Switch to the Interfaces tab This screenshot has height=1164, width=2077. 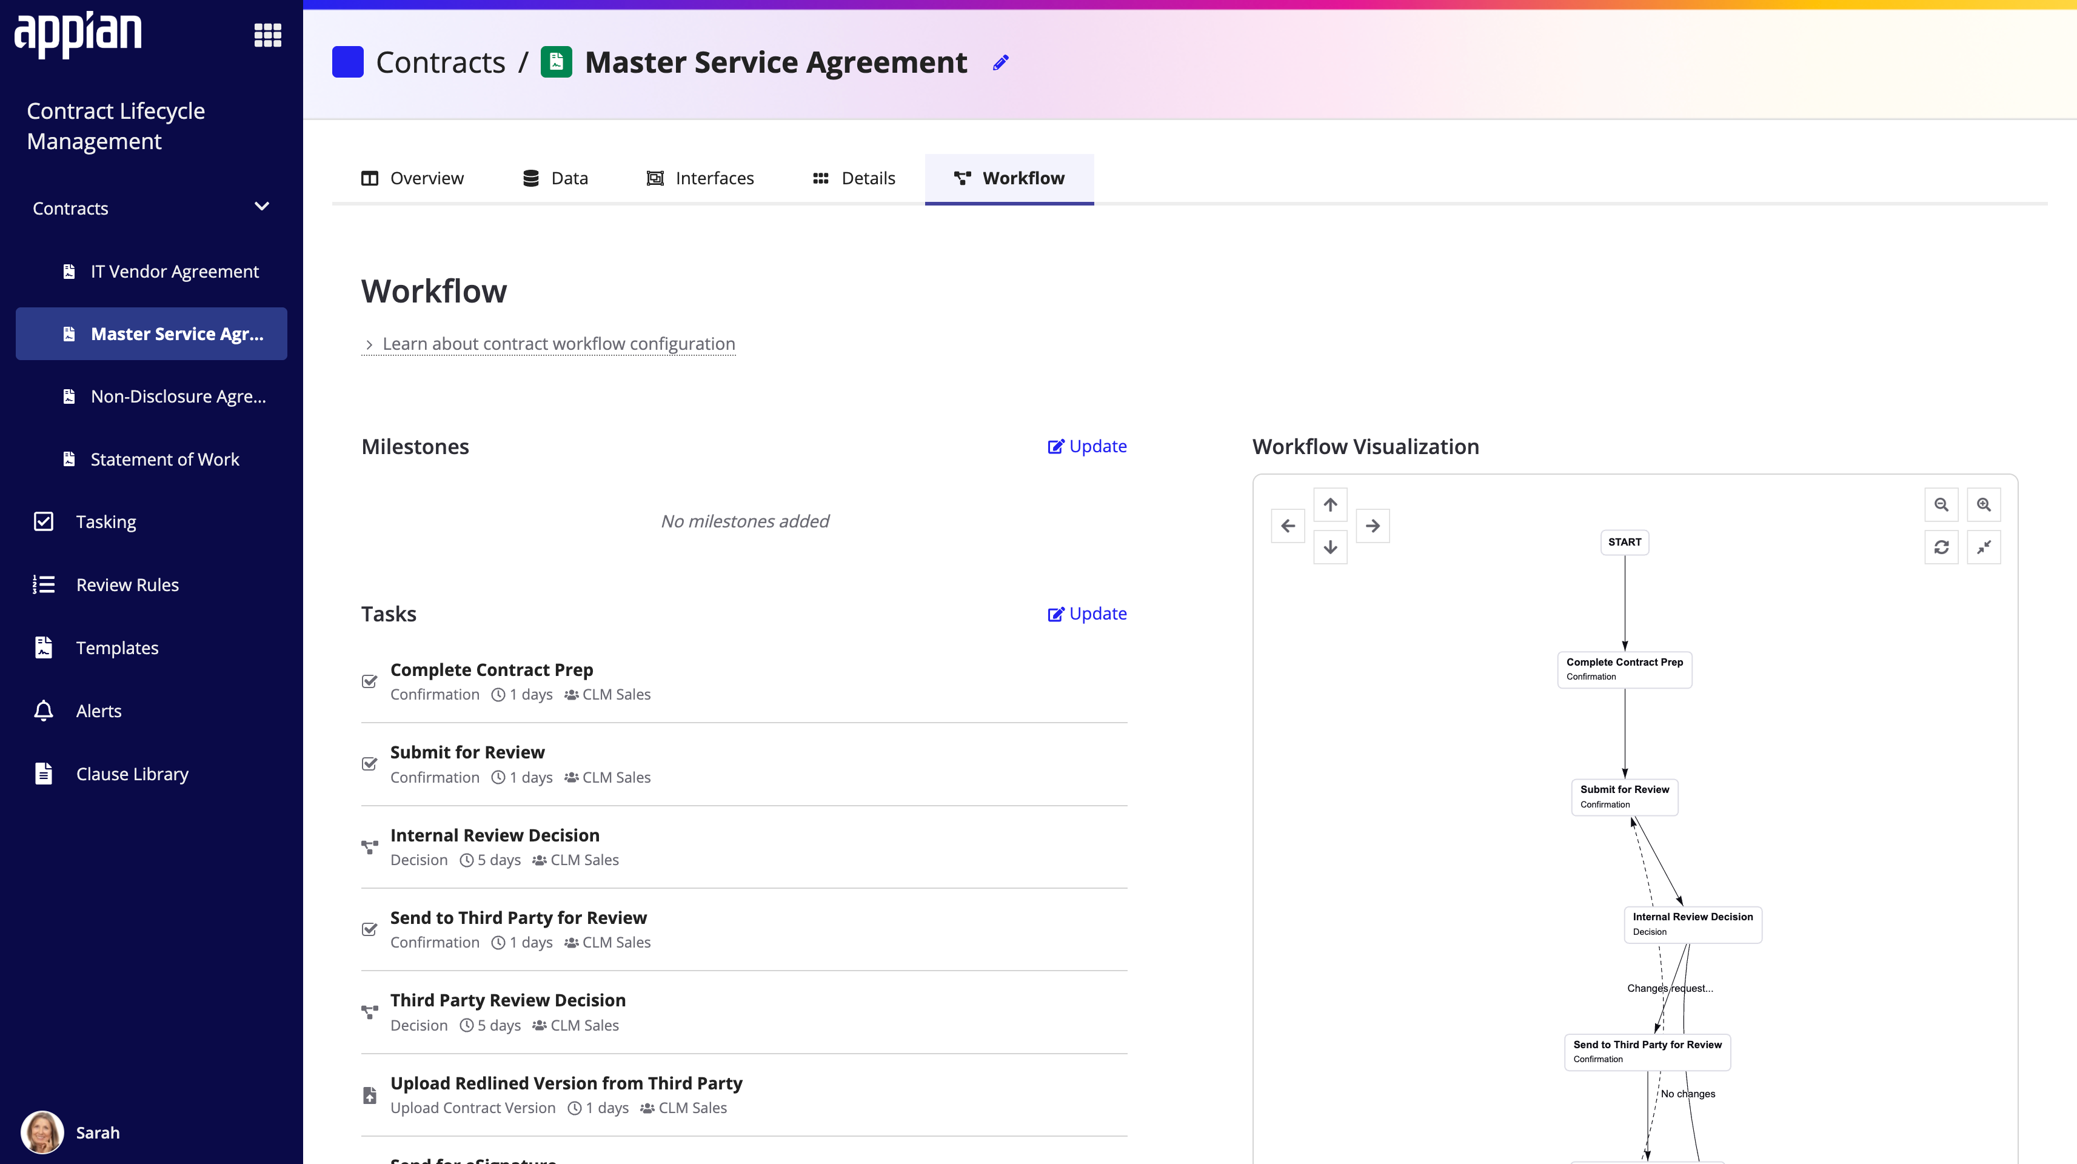point(701,178)
